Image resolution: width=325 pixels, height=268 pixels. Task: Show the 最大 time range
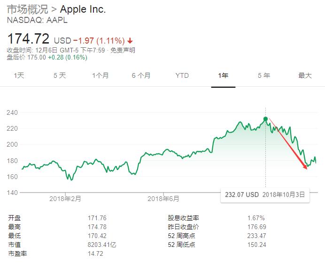tap(305, 75)
